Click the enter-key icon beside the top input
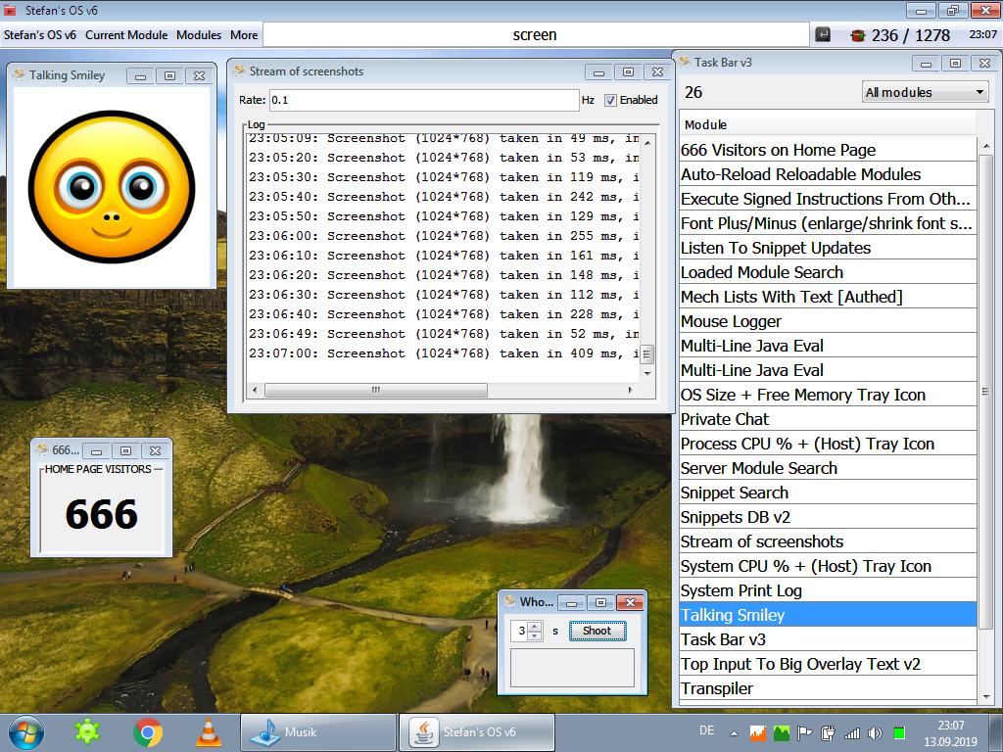This screenshot has width=1003, height=752. tap(824, 34)
